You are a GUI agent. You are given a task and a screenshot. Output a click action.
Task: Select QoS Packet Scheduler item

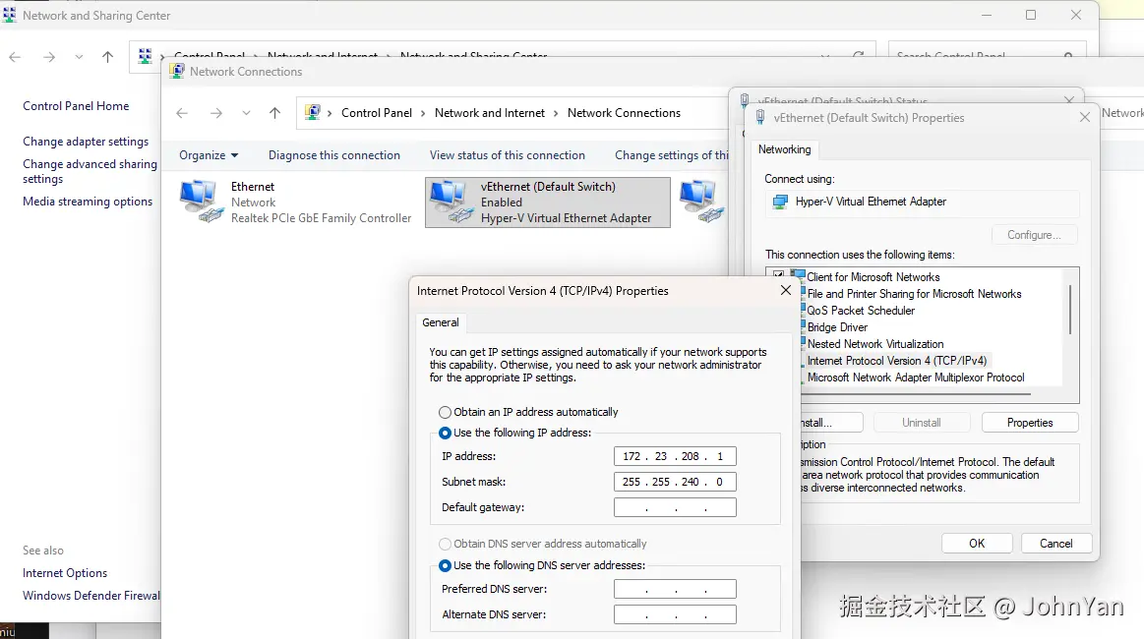click(861, 311)
